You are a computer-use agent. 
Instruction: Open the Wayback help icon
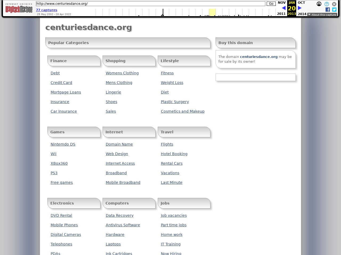coord(327,4)
